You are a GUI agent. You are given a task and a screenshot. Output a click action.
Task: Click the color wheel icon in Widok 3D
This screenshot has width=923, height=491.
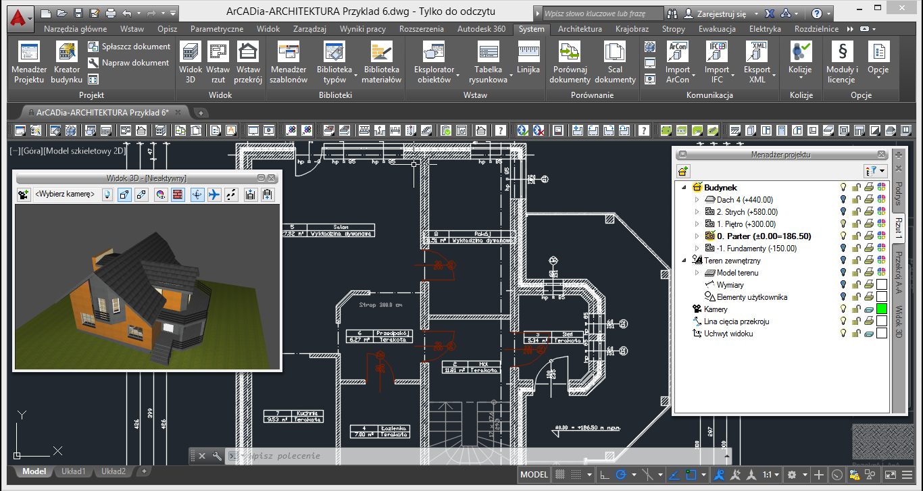point(160,195)
